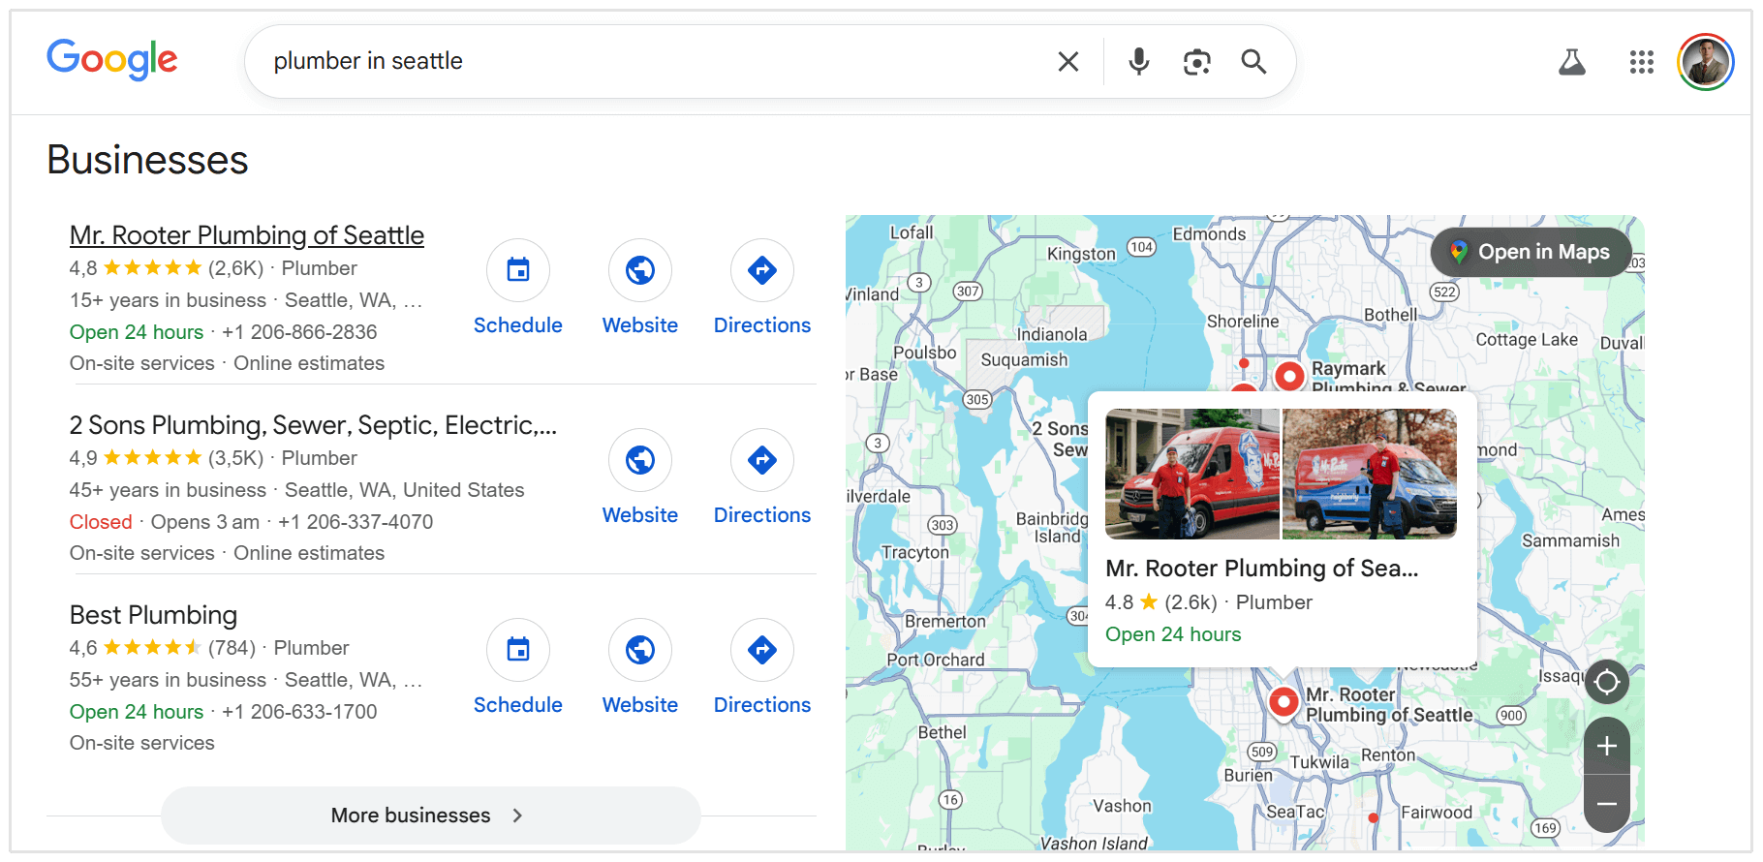The width and height of the screenshot is (1763, 862).
Task: Open the Mr. Rooter Plumbing of Seattle listing
Action: (247, 235)
